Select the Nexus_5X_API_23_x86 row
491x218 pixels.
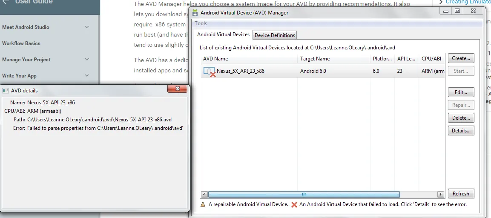click(322, 71)
